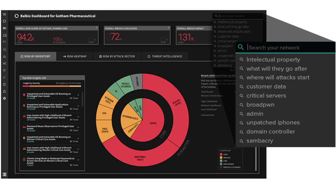
Task: Open the triangle alert icon in sidebar
Action: 4,56
